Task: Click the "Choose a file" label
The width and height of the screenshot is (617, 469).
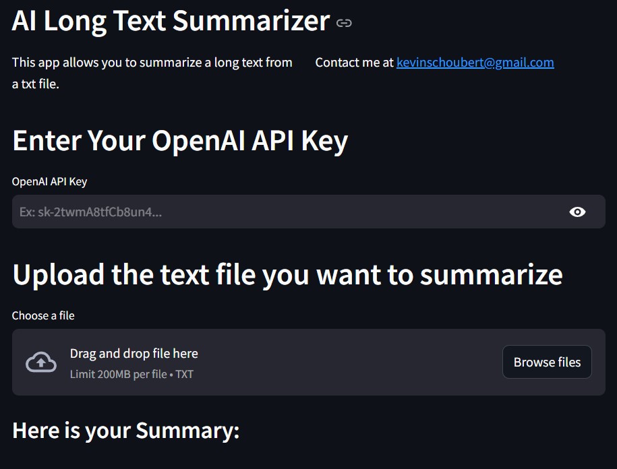Action: [x=43, y=315]
